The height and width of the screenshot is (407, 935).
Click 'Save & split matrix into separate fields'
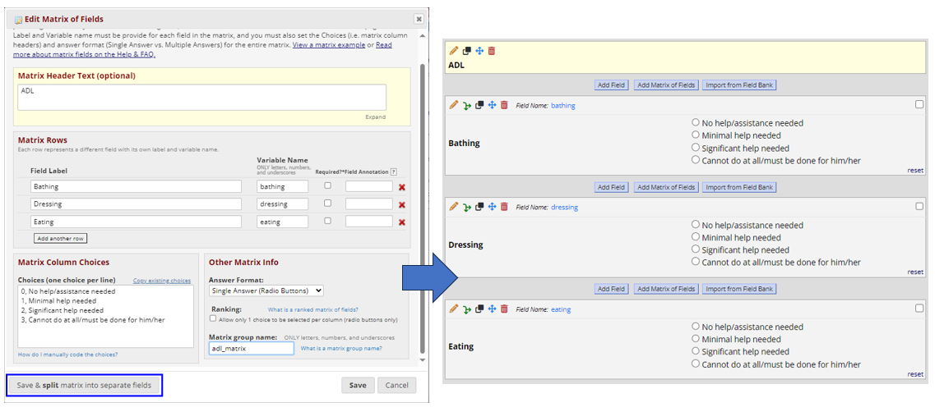click(85, 385)
